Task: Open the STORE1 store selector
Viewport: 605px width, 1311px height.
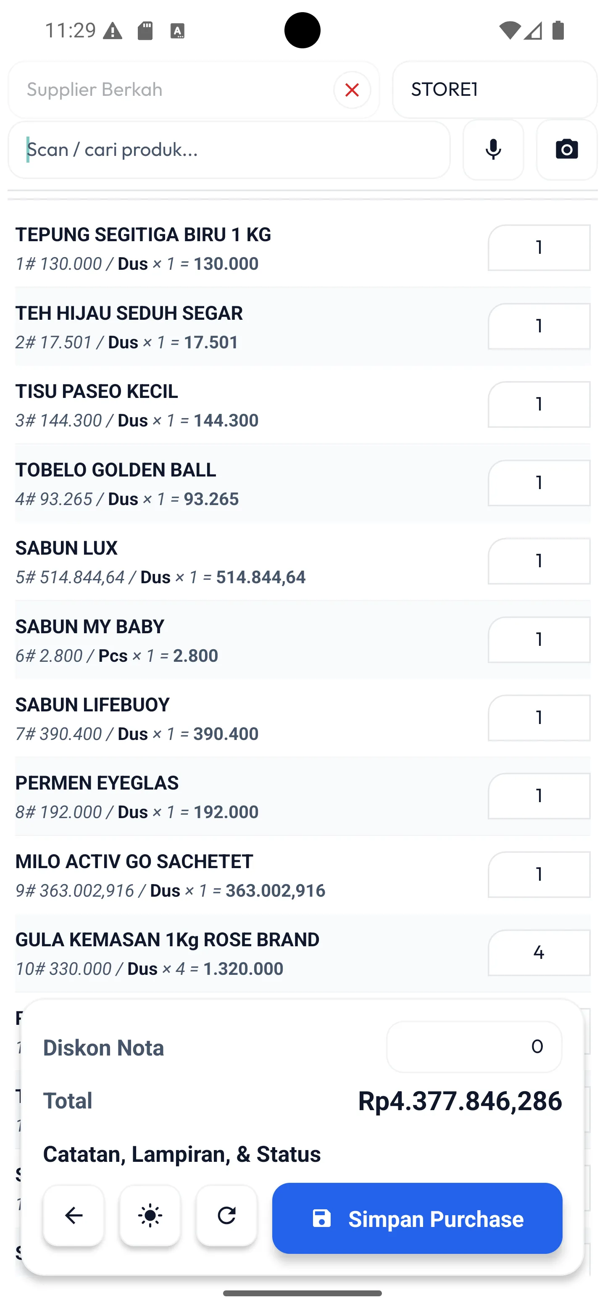Action: pyautogui.click(x=494, y=90)
